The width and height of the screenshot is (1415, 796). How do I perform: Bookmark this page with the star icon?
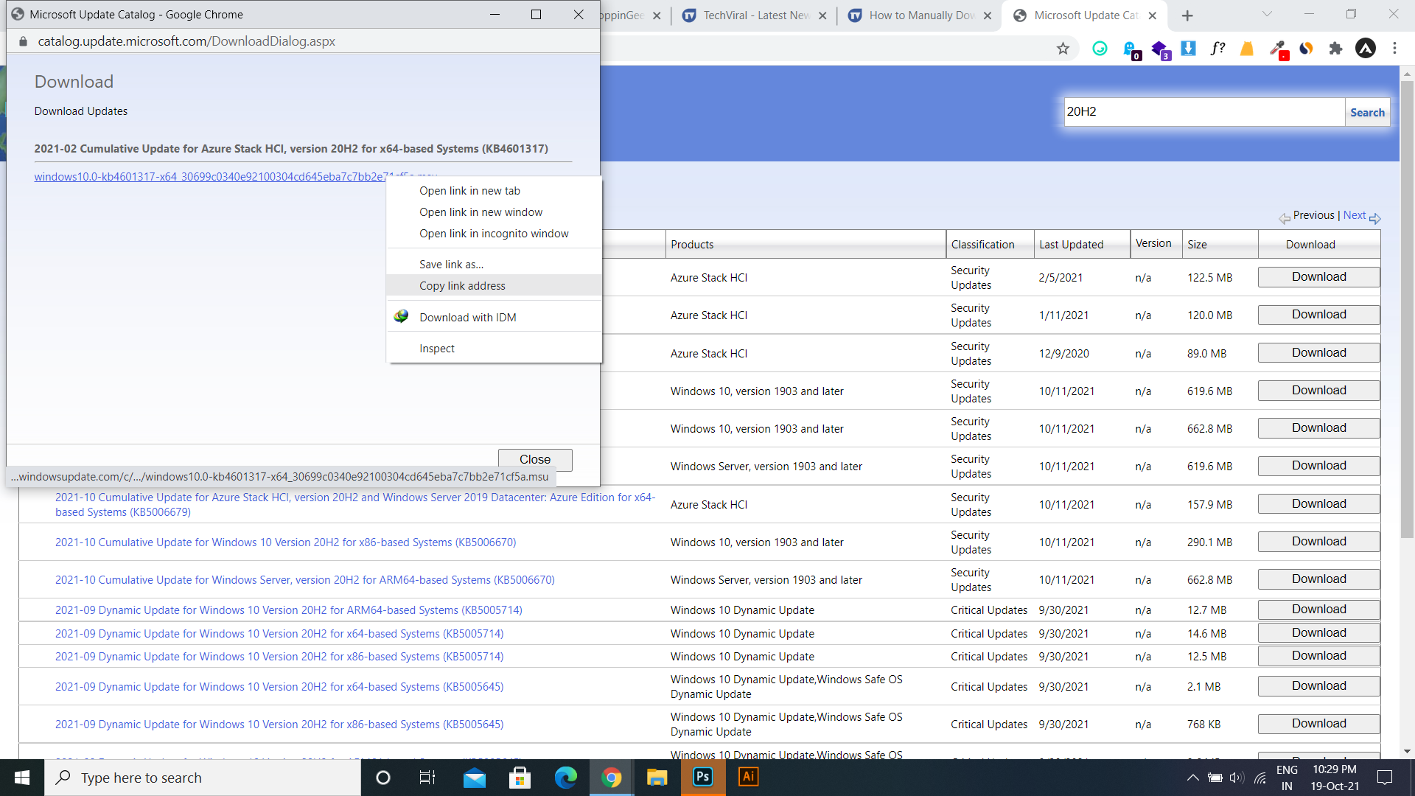point(1063,49)
